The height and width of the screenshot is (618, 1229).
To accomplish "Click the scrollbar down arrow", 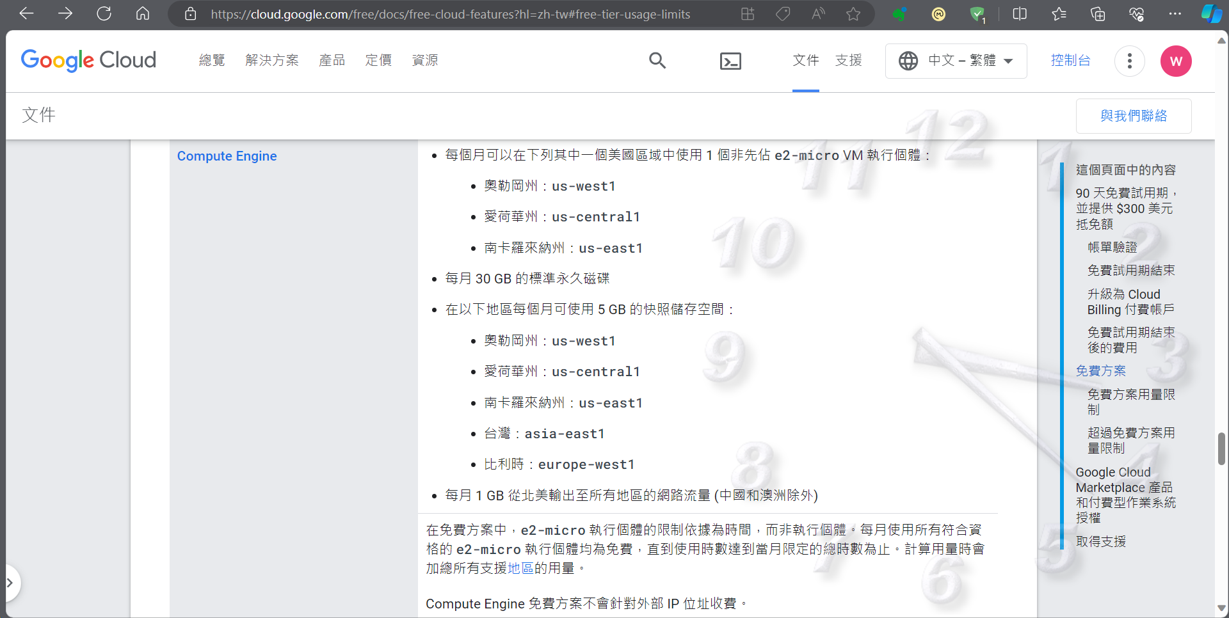I will point(1221,608).
